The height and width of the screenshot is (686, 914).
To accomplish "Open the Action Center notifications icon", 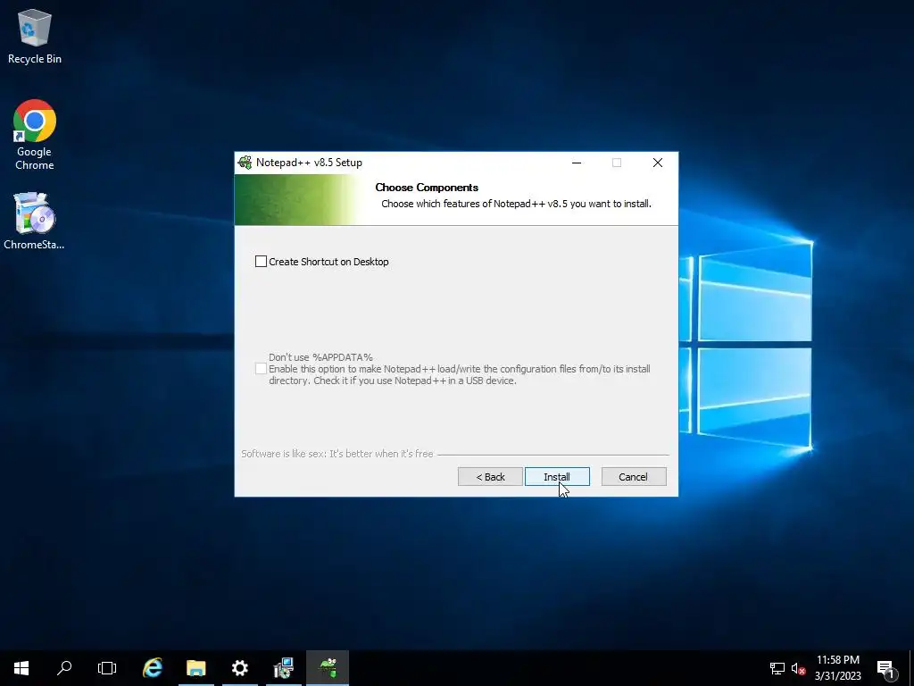I will (886, 668).
